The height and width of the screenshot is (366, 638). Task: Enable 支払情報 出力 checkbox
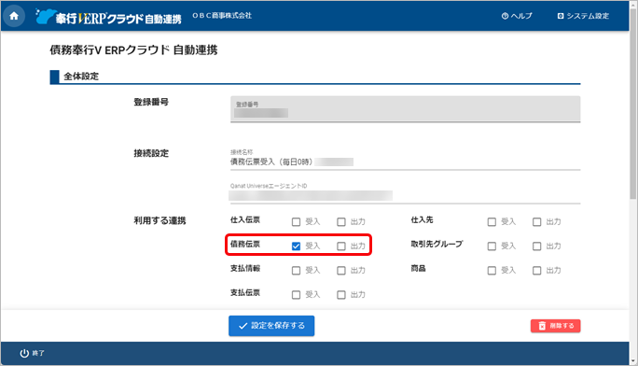point(341,271)
